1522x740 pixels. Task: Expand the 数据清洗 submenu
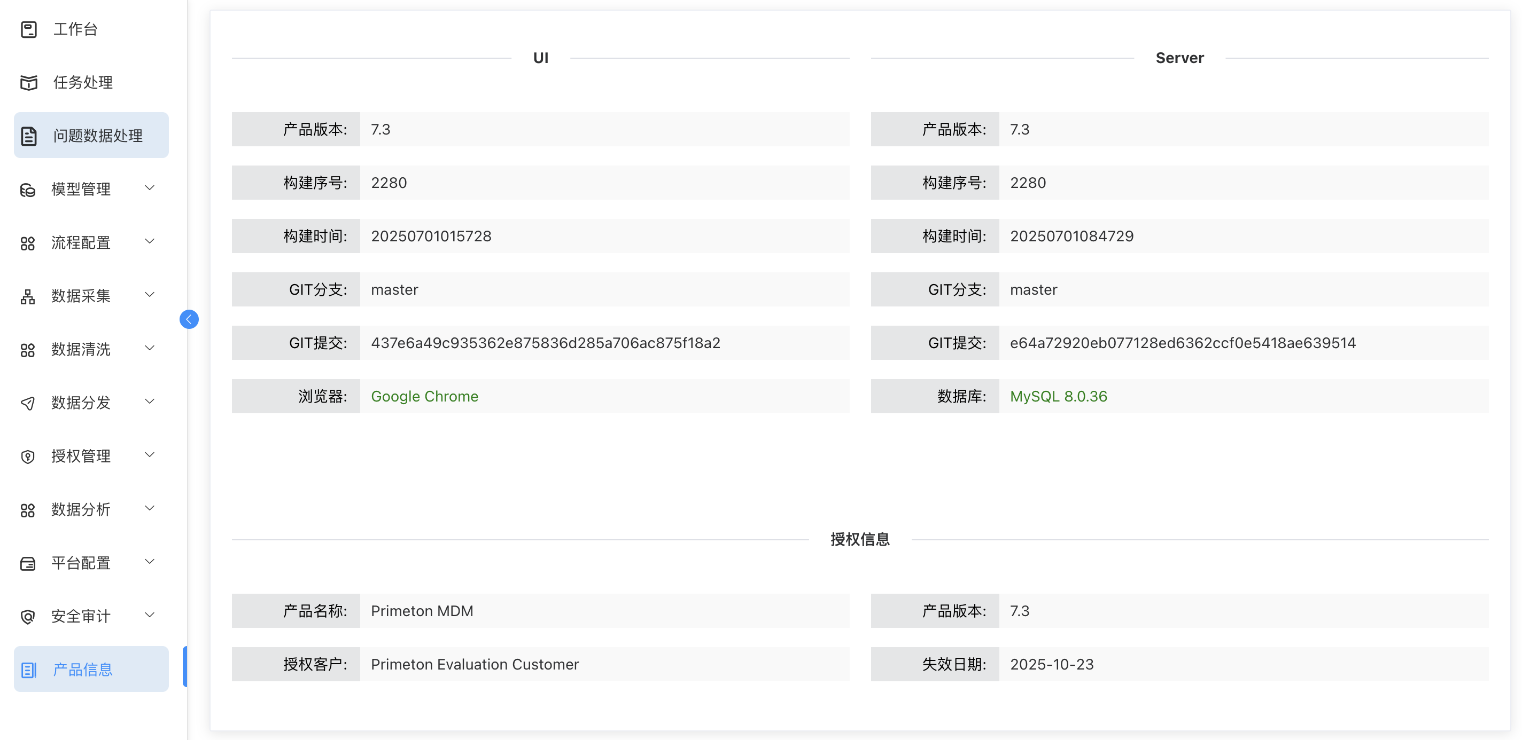[x=80, y=349]
